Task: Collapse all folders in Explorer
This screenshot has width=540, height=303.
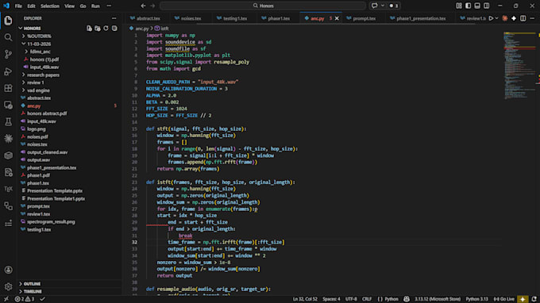Action: coord(114,29)
